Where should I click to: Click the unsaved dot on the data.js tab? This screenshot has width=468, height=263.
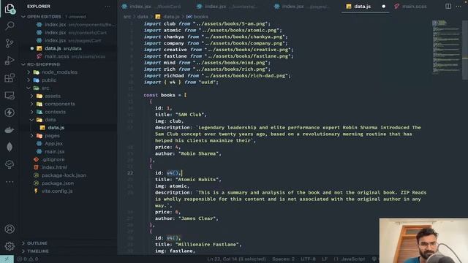tap(383, 7)
